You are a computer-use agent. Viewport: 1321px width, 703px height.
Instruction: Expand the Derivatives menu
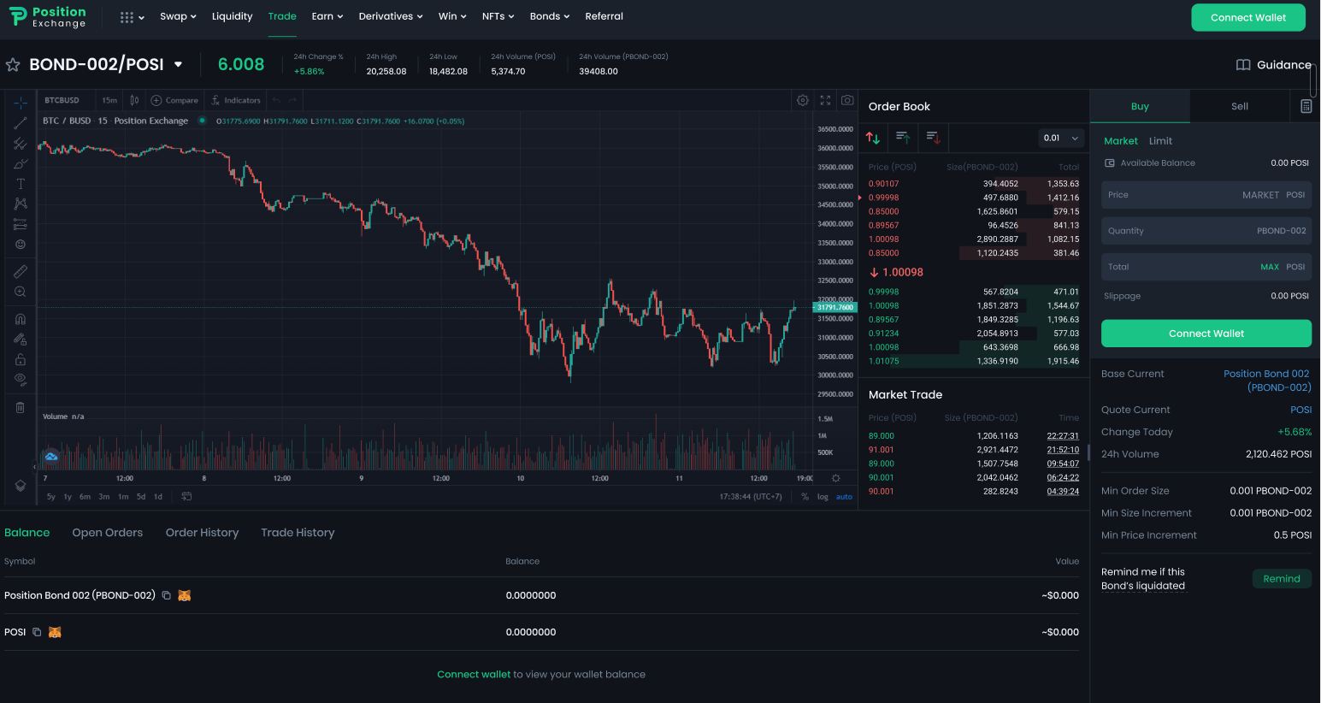390,16
